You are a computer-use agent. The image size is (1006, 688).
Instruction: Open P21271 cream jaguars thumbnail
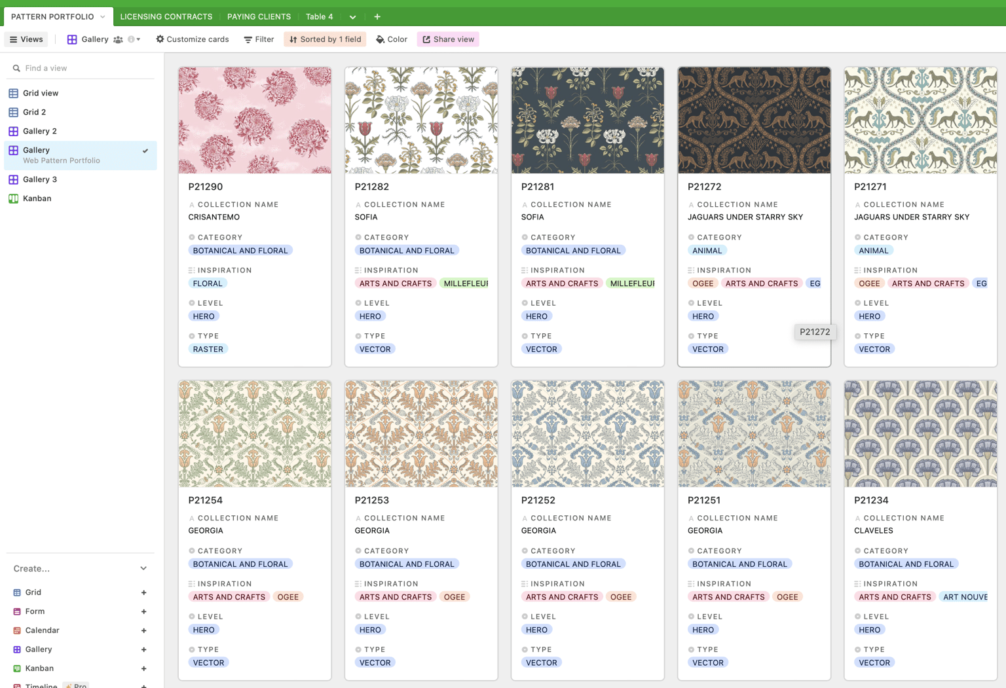920,120
